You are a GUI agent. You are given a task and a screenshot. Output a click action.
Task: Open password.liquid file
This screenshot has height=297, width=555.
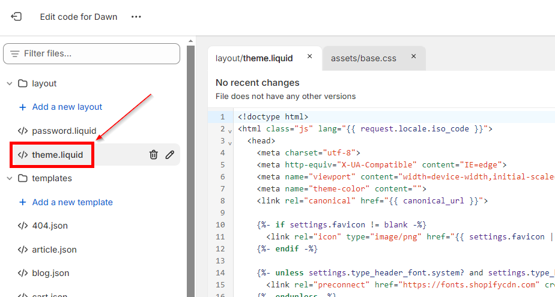64,131
